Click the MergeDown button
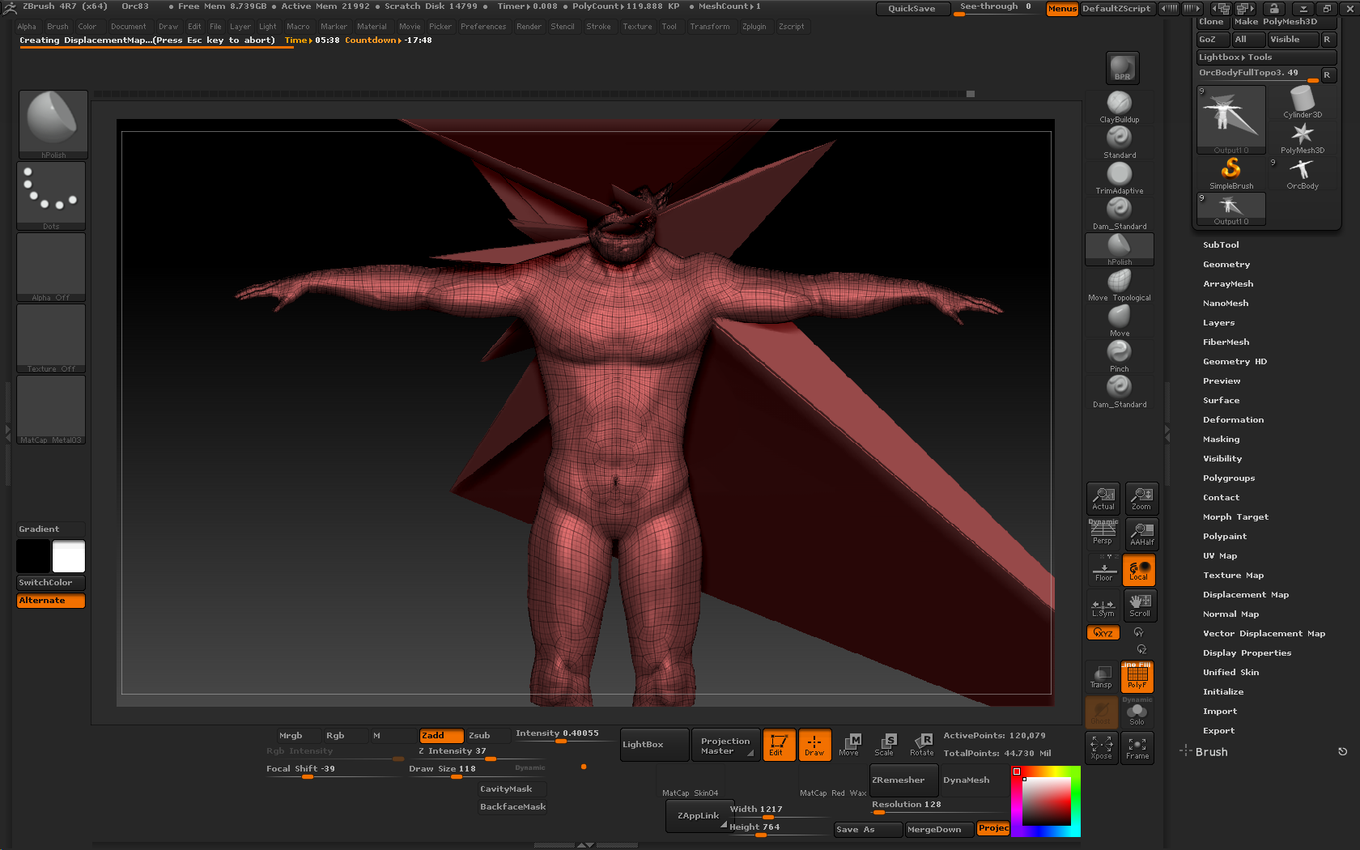Image resolution: width=1360 pixels, height=850 pixels. [x=940, y=830]
